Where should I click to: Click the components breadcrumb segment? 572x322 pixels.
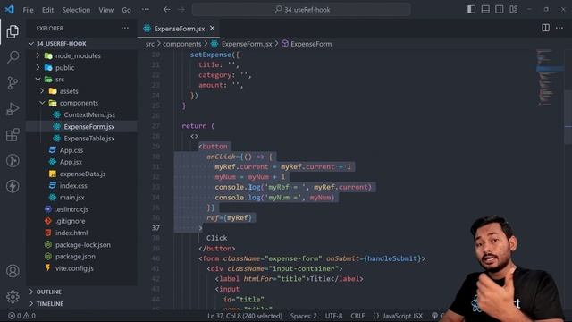click(x=181, y=44)
